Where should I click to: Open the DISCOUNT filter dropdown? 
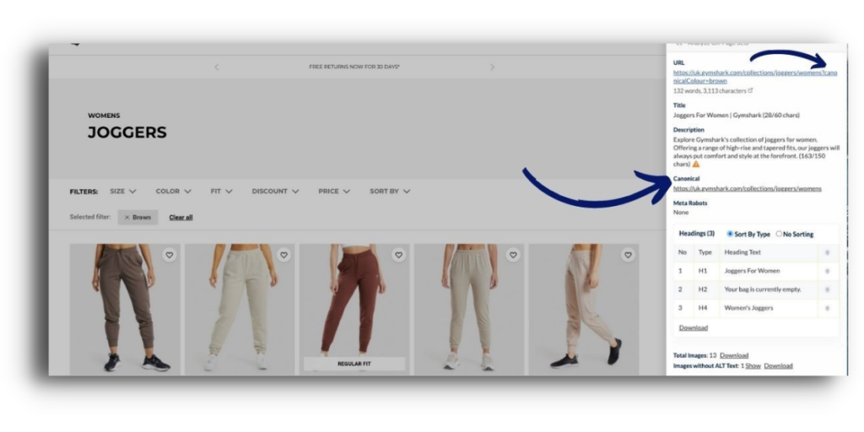[276, 192]
